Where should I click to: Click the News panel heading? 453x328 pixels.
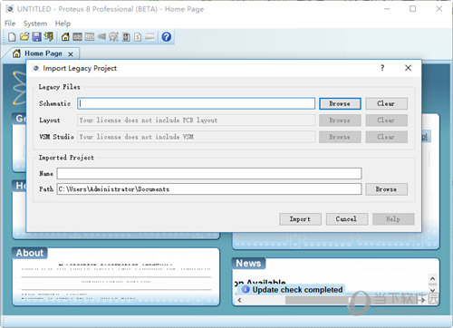pyautogui.click(x=248, y=263)
